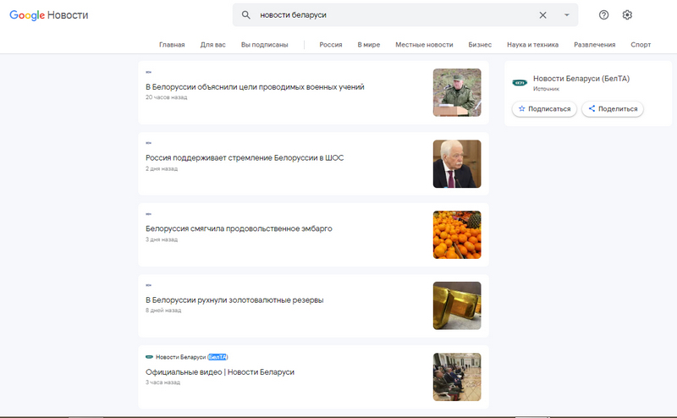Click source icon above the embargo article

(x=149, y=215)
